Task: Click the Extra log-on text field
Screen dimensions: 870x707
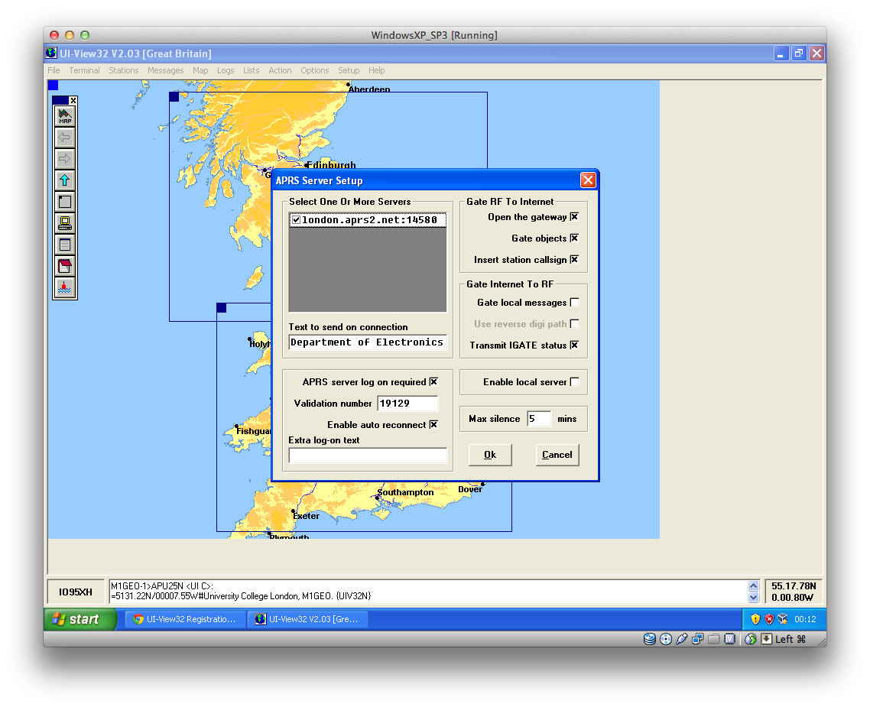Action: pyautogui.click(x=367, y=456)
